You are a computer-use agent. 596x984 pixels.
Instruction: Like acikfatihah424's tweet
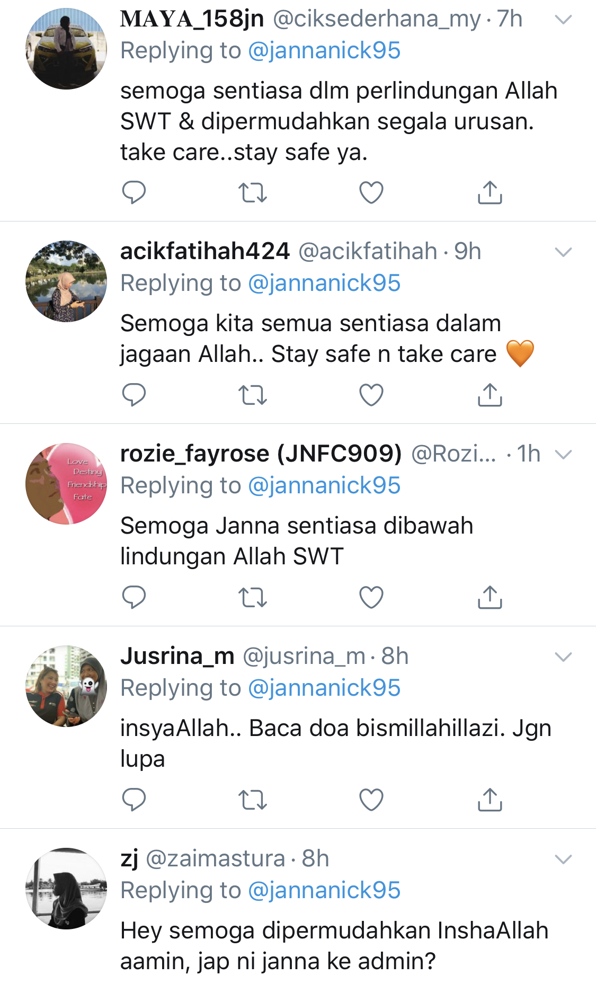(371, 395)
